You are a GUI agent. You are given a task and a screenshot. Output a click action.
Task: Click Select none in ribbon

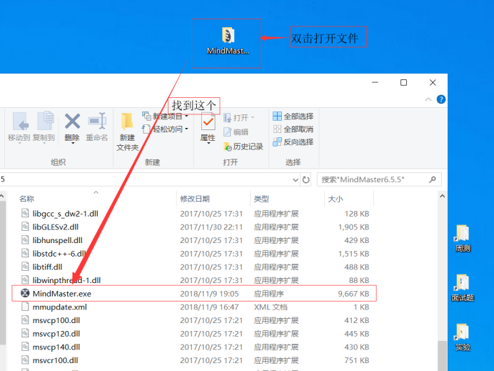(x=293, y=129)
